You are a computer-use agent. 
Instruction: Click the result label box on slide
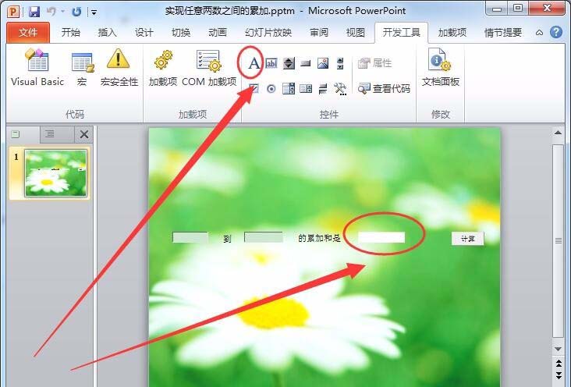pyautogui.click(x=381, y=237)
